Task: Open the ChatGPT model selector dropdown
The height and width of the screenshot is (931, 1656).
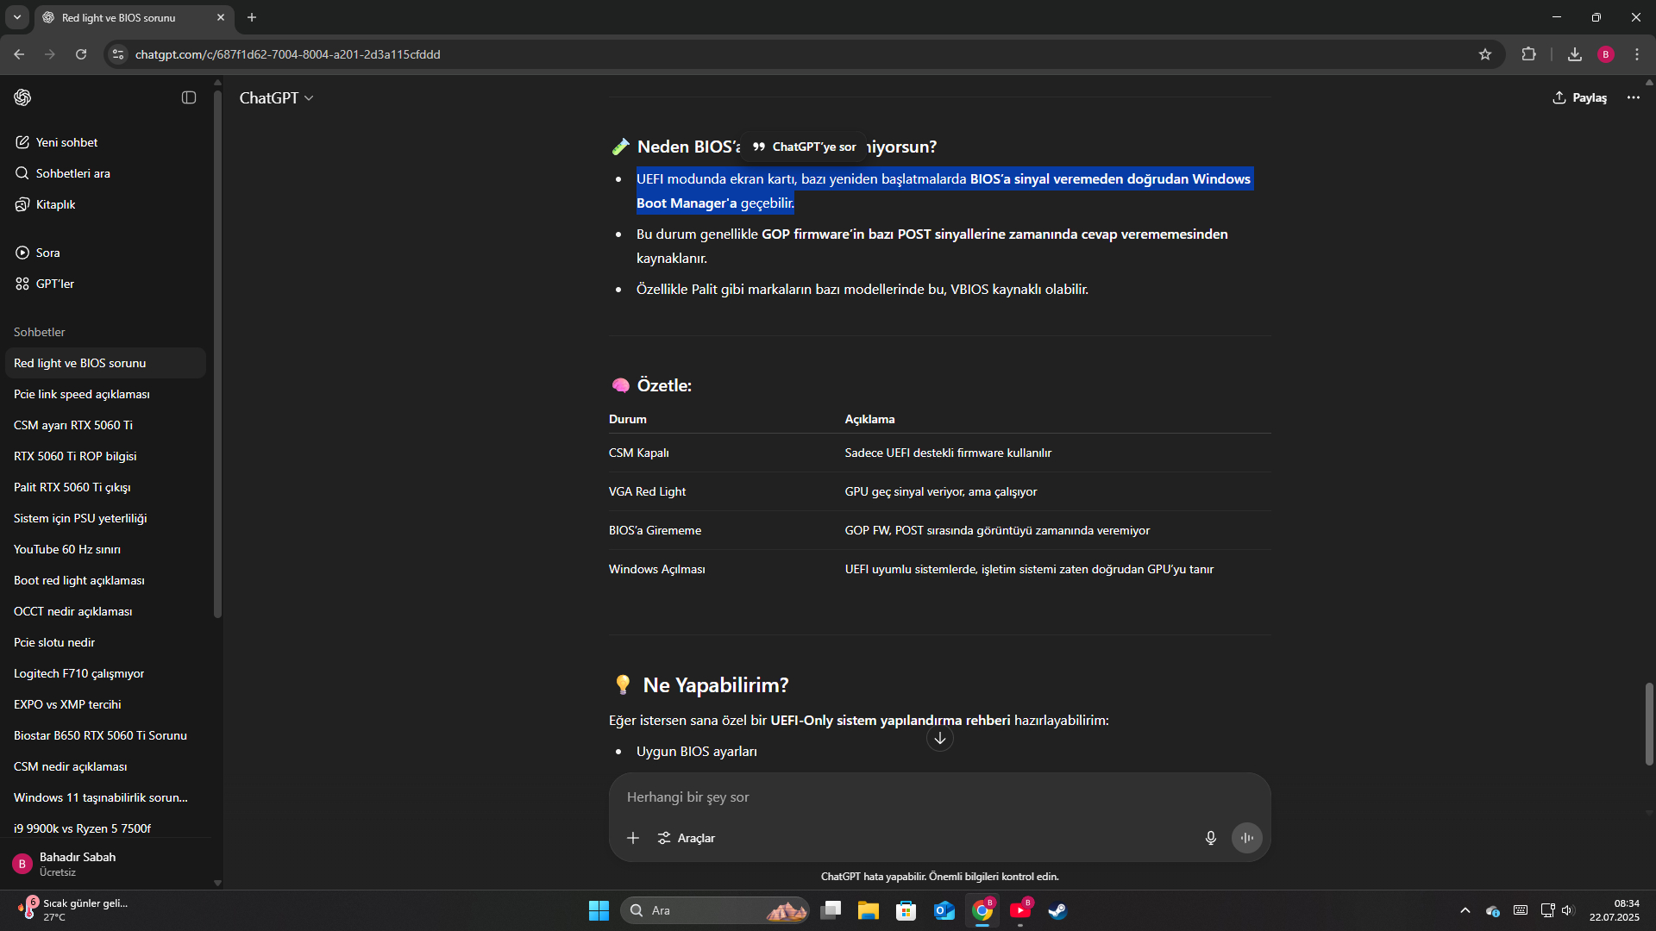Action: (x=276, y=98)
